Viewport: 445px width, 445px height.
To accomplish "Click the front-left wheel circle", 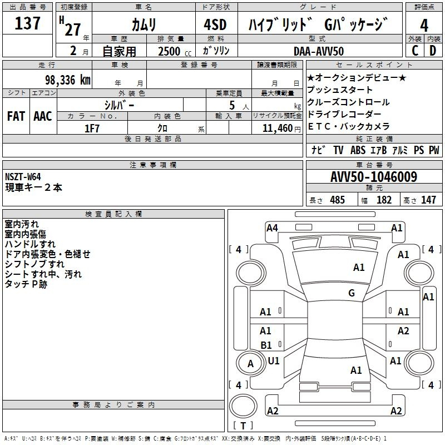I will point(250,273).
